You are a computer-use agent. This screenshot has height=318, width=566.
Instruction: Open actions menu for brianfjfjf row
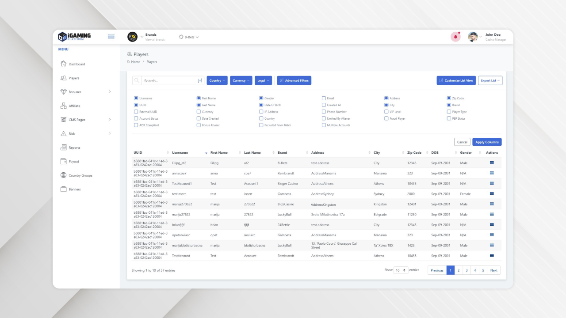492,224
